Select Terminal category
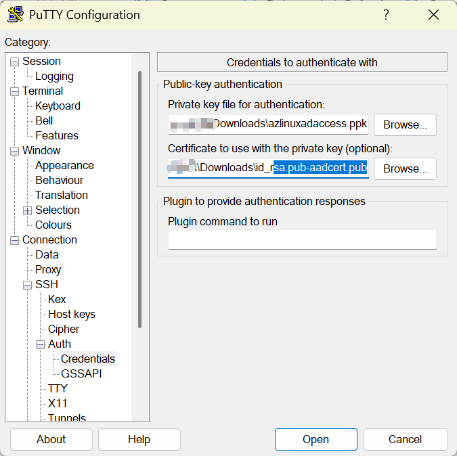This screenshot has width=457, height=456. click(43, 91)
